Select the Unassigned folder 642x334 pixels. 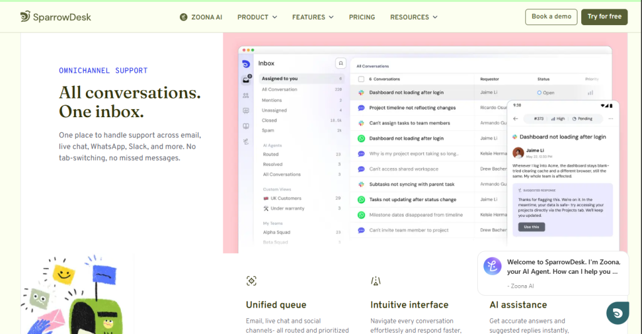pos(302,110)
